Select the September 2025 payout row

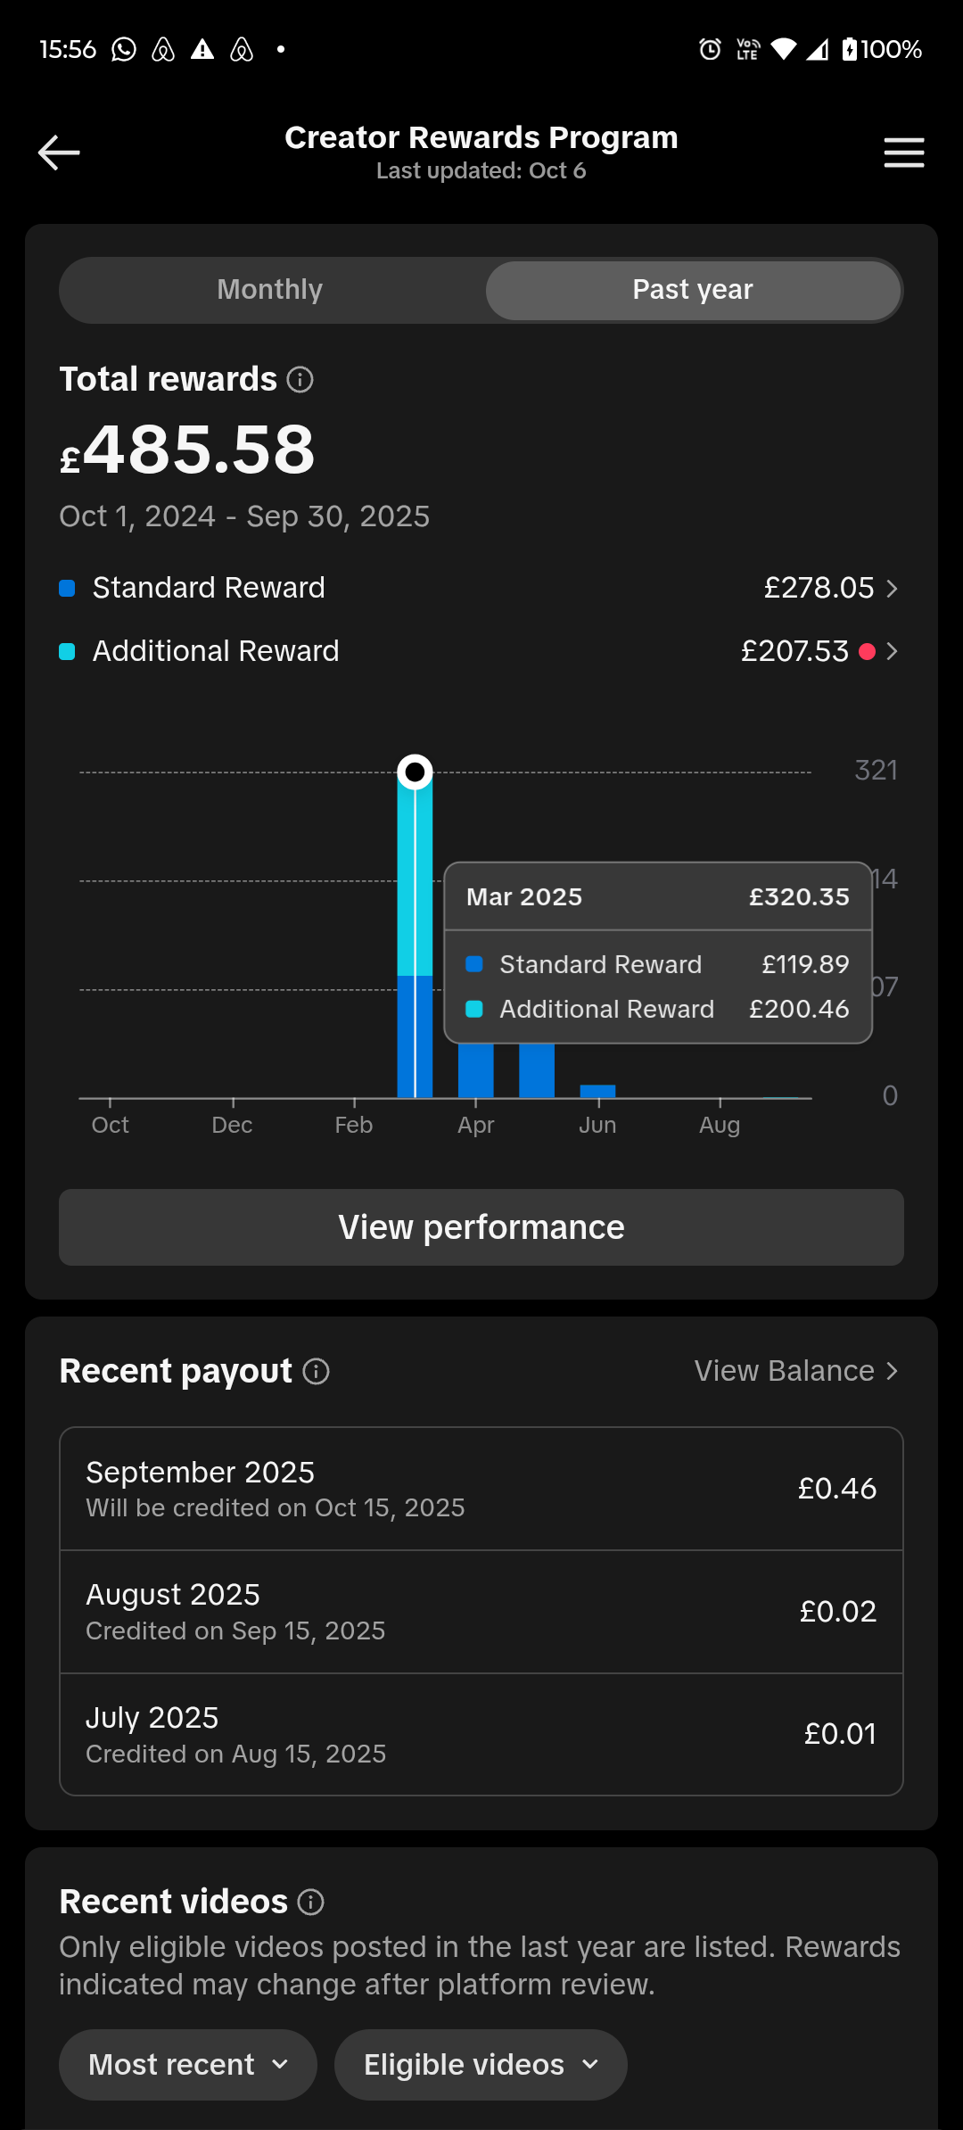coord(481,1489)
